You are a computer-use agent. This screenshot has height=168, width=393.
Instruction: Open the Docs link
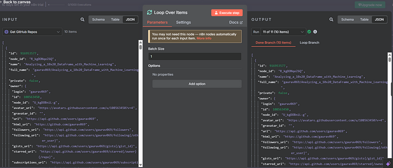pyautogui.click(x=236, y=22)
